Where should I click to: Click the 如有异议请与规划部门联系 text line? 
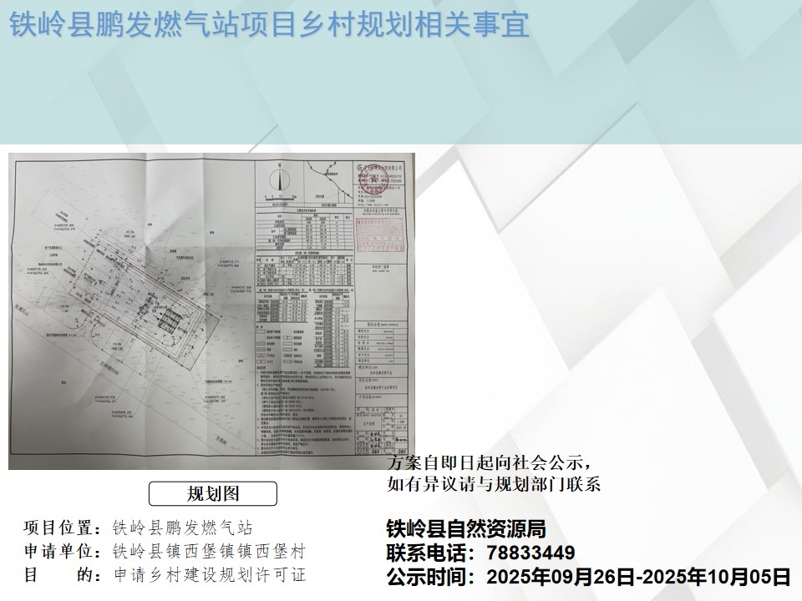point(495,485)
